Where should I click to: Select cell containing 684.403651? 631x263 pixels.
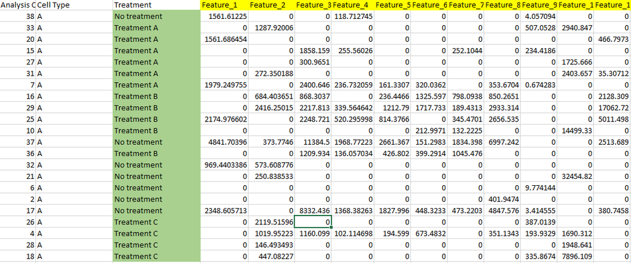point(271,97)
